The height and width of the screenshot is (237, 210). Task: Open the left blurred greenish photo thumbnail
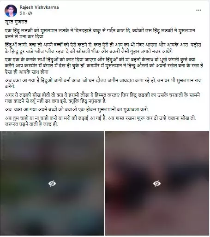(52, 183)
